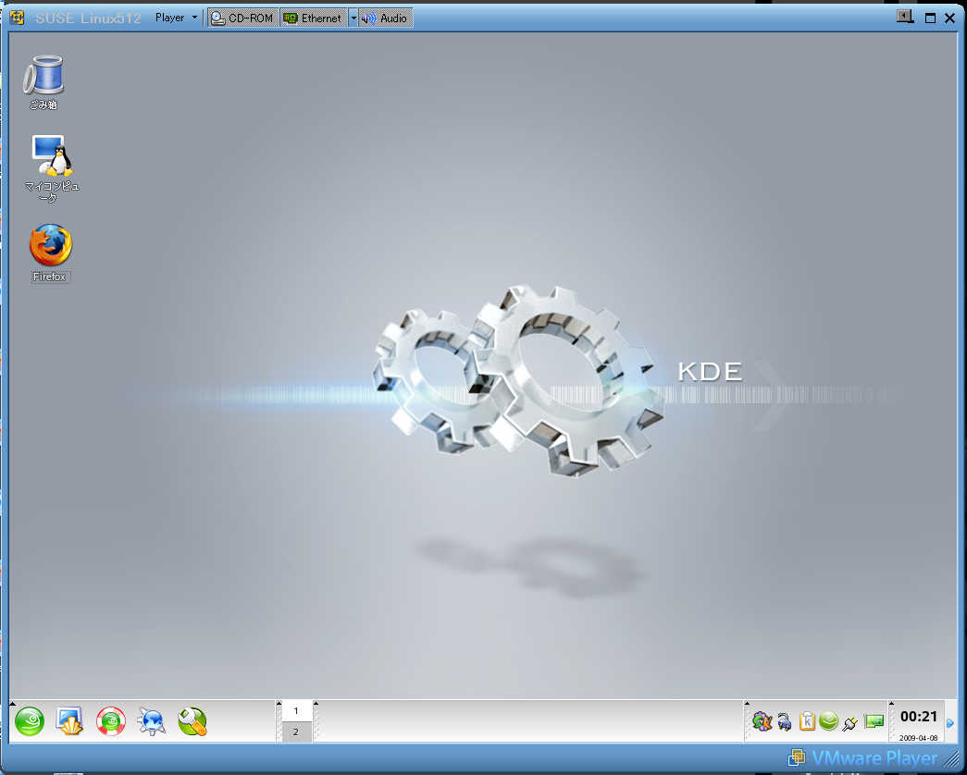Toggle the CD-ROM device button

243,18
